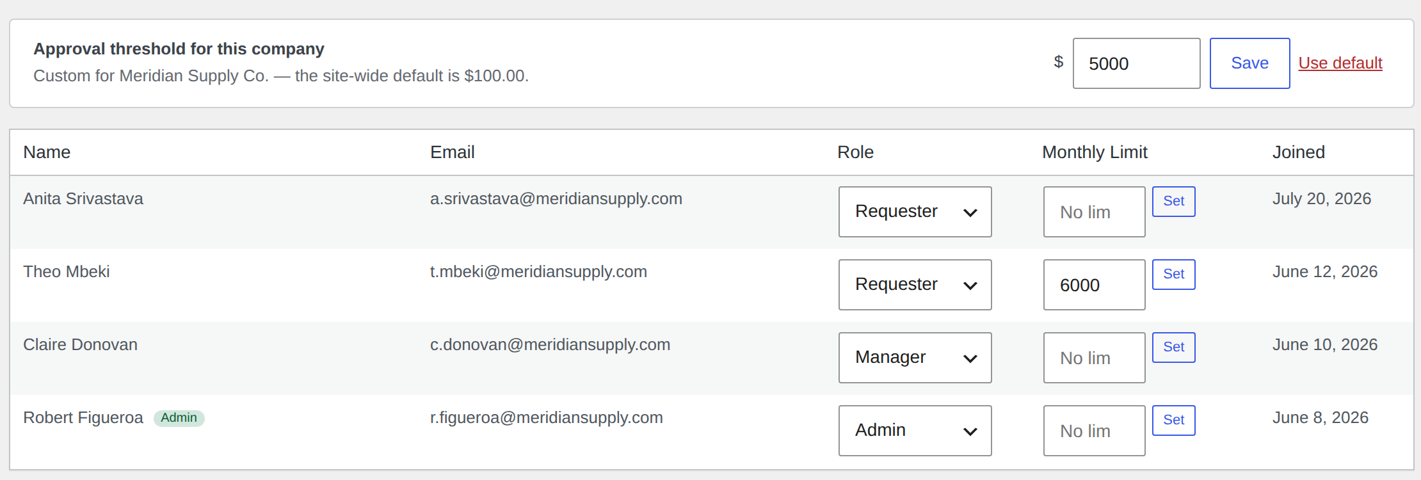Click the email r.figueroa@meridiansupply.com
This screenshot has width=1421, height=480.
[547, 418]
